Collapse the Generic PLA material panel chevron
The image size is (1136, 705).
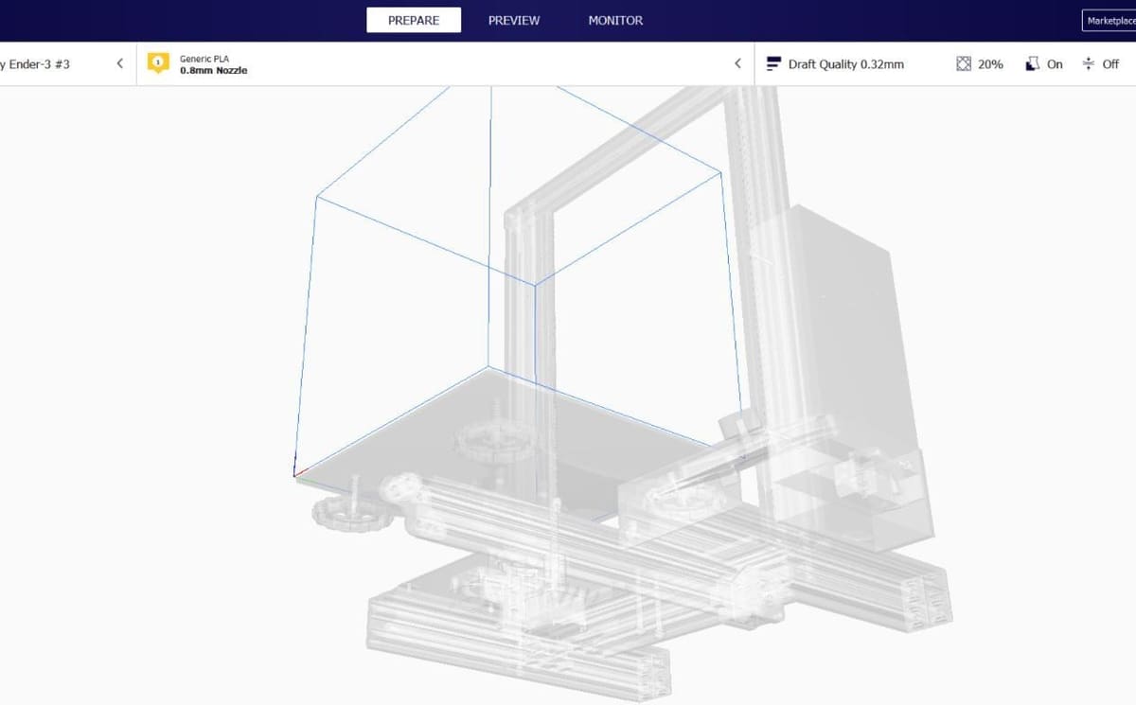737,63
